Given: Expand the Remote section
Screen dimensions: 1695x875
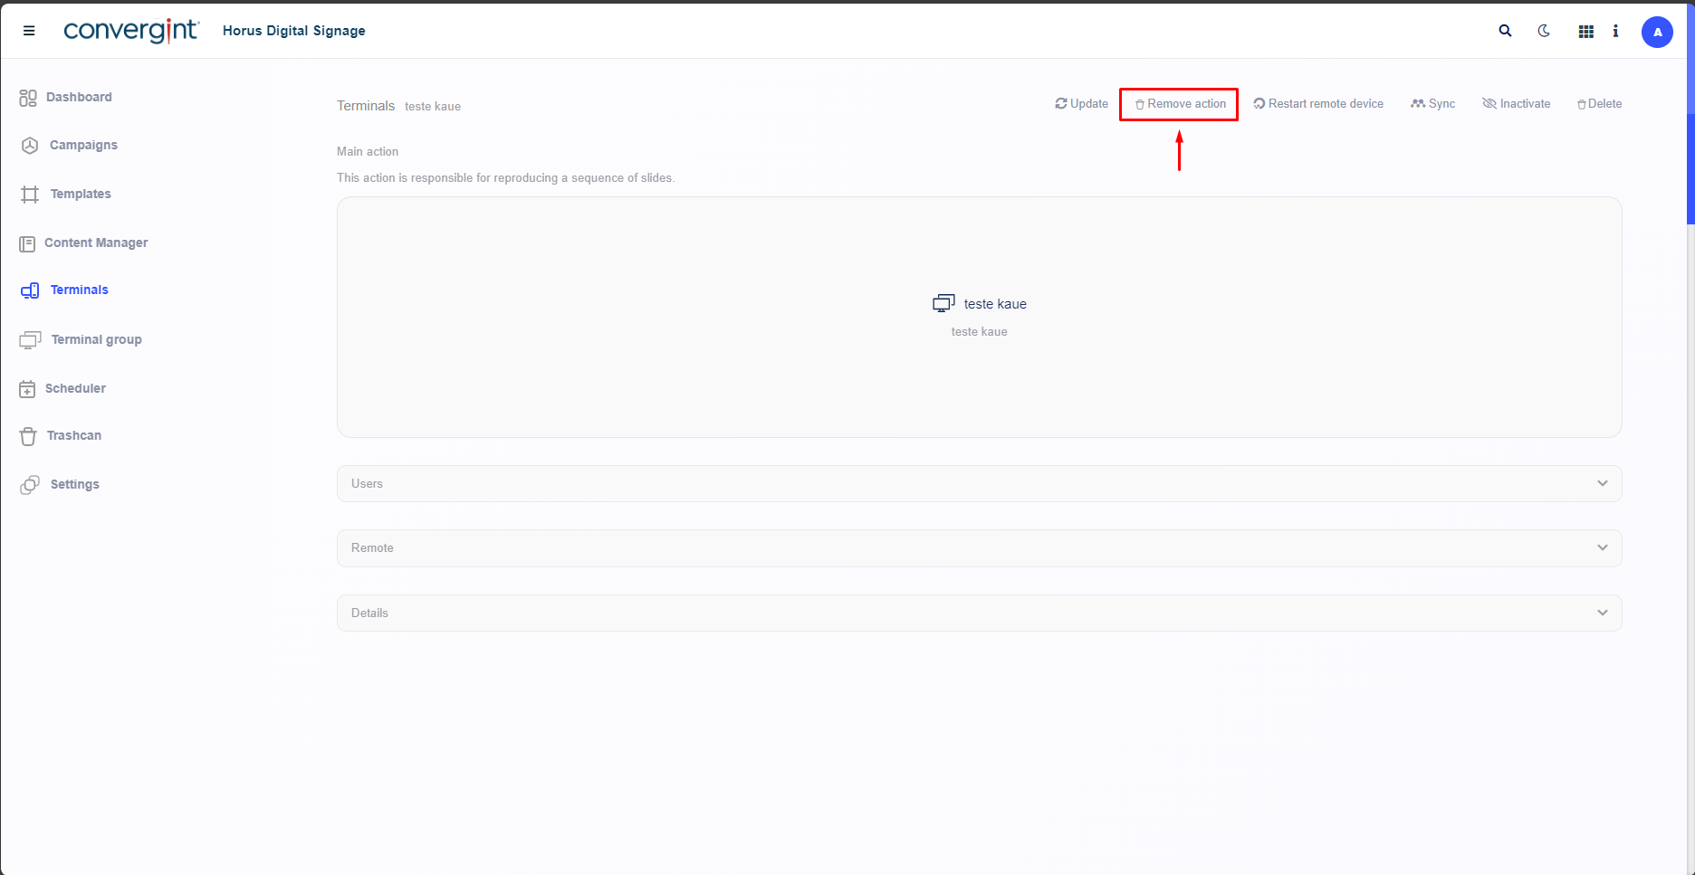Looking at the screenshot, I should 979,548.
